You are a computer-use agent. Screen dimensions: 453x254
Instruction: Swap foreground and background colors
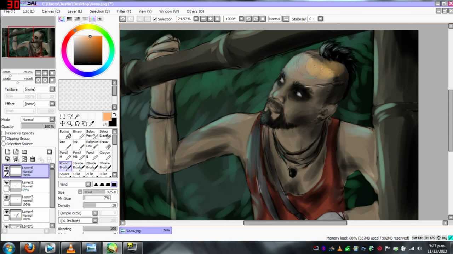click(114, 115)
